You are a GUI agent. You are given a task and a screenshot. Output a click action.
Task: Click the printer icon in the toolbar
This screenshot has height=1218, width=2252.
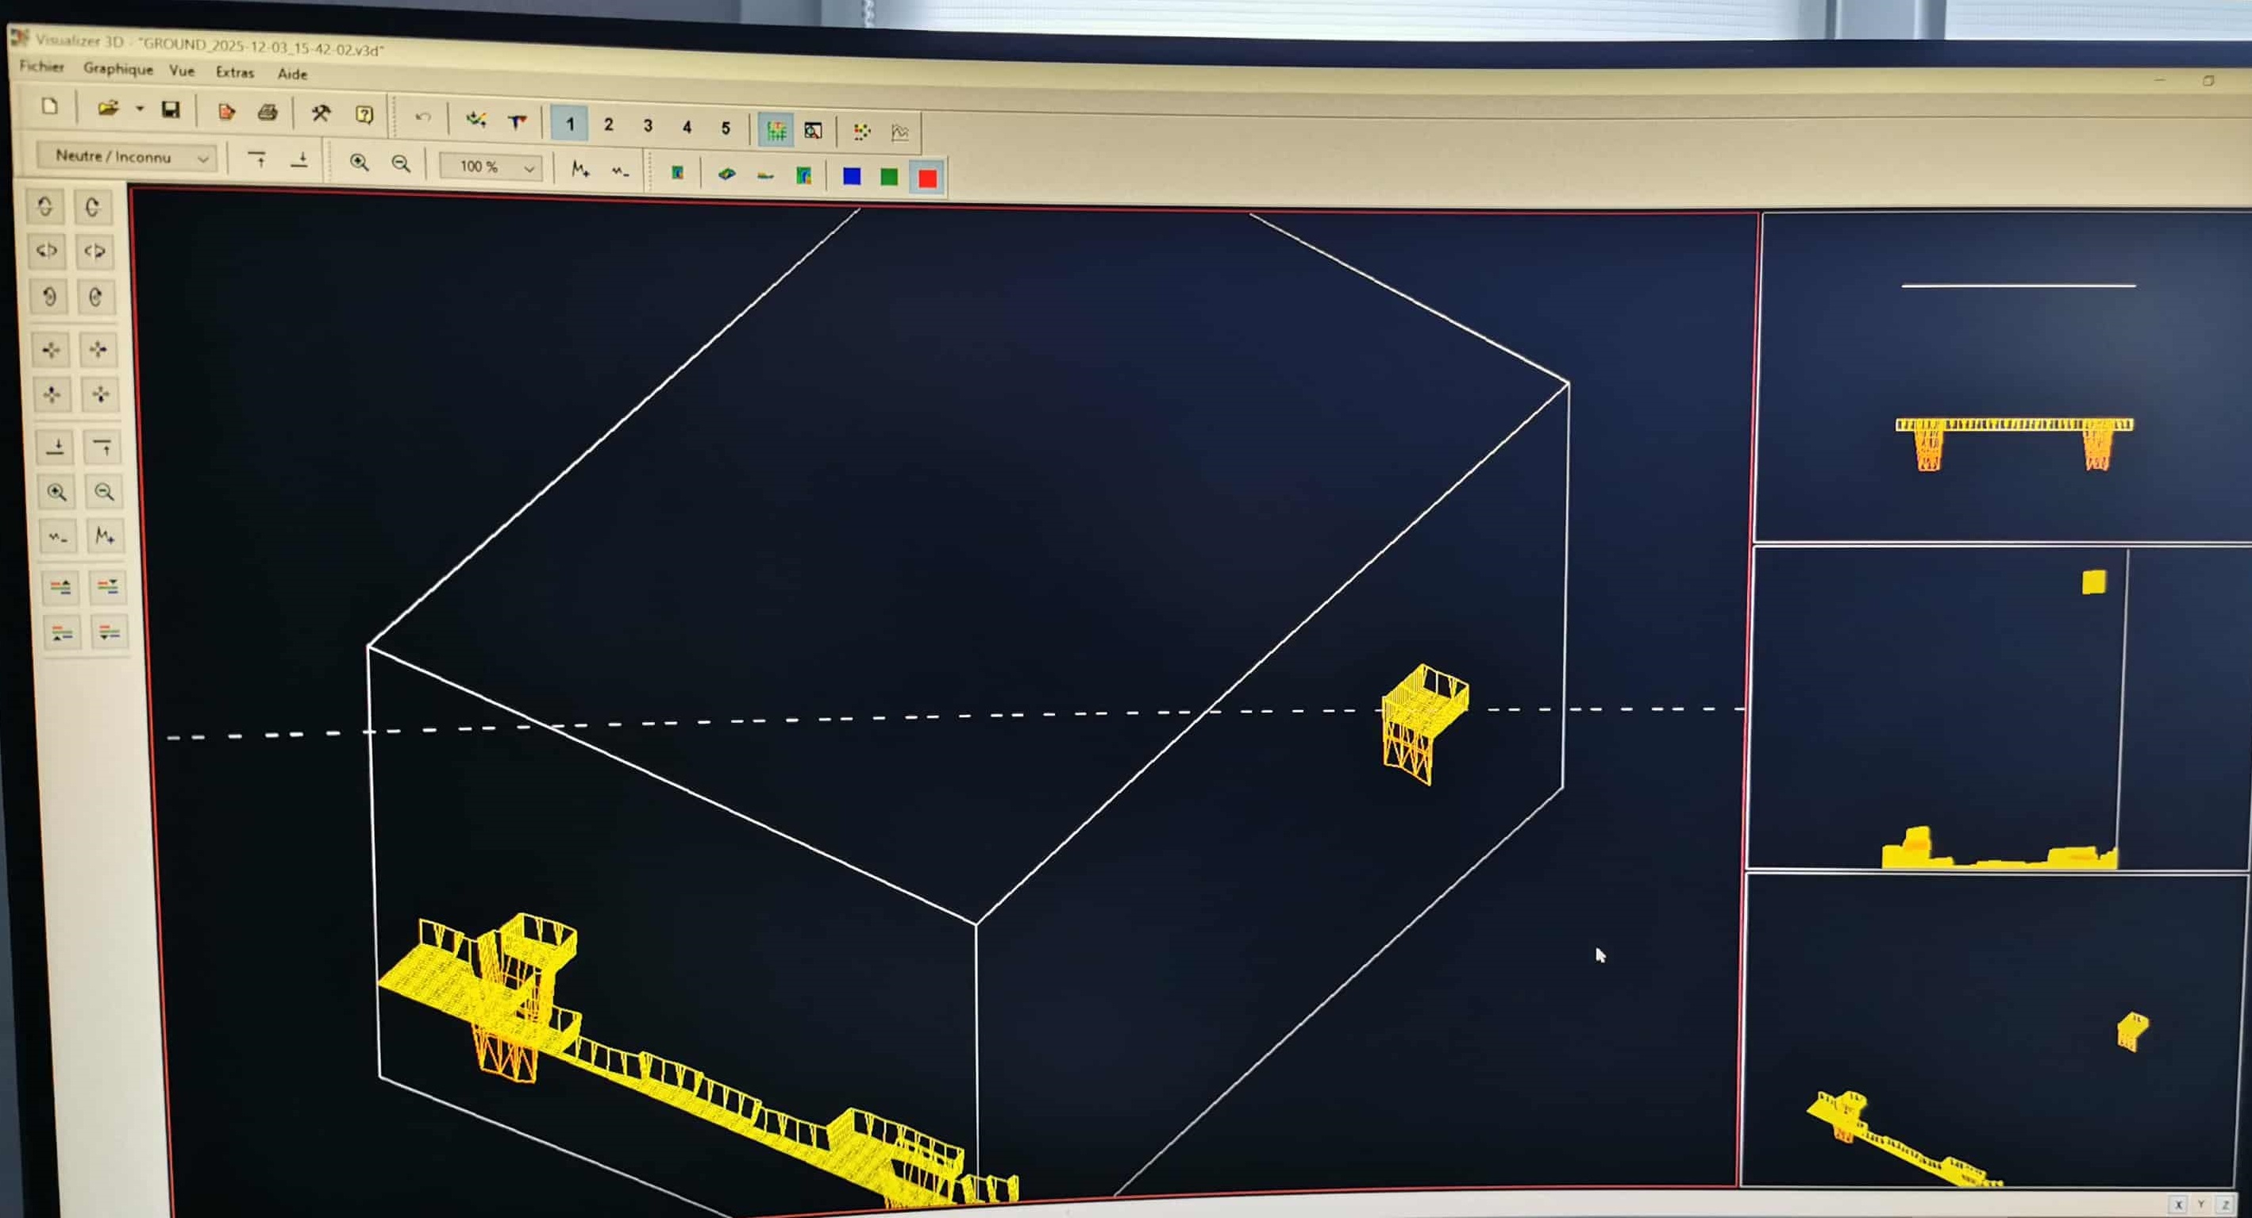268,112
